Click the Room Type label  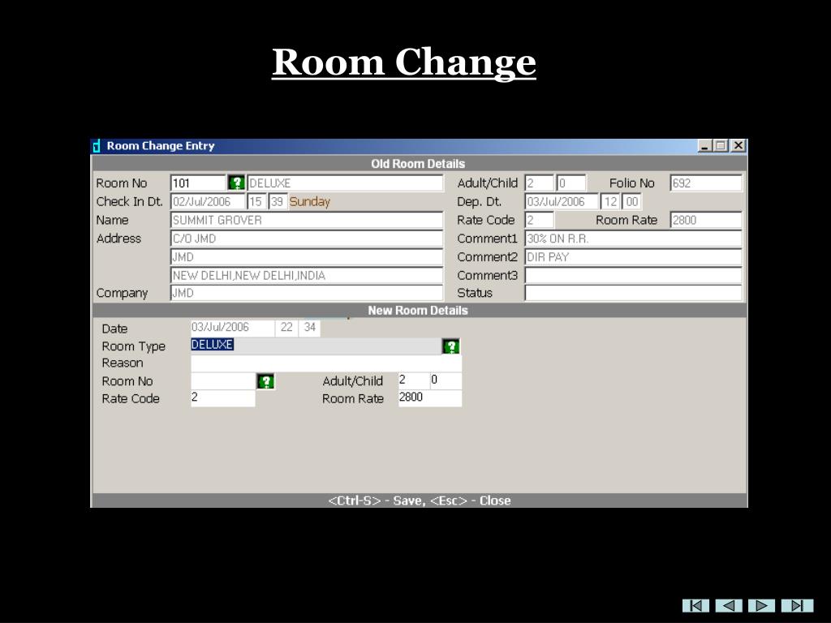pyautogui.click(x=134, y=346)
